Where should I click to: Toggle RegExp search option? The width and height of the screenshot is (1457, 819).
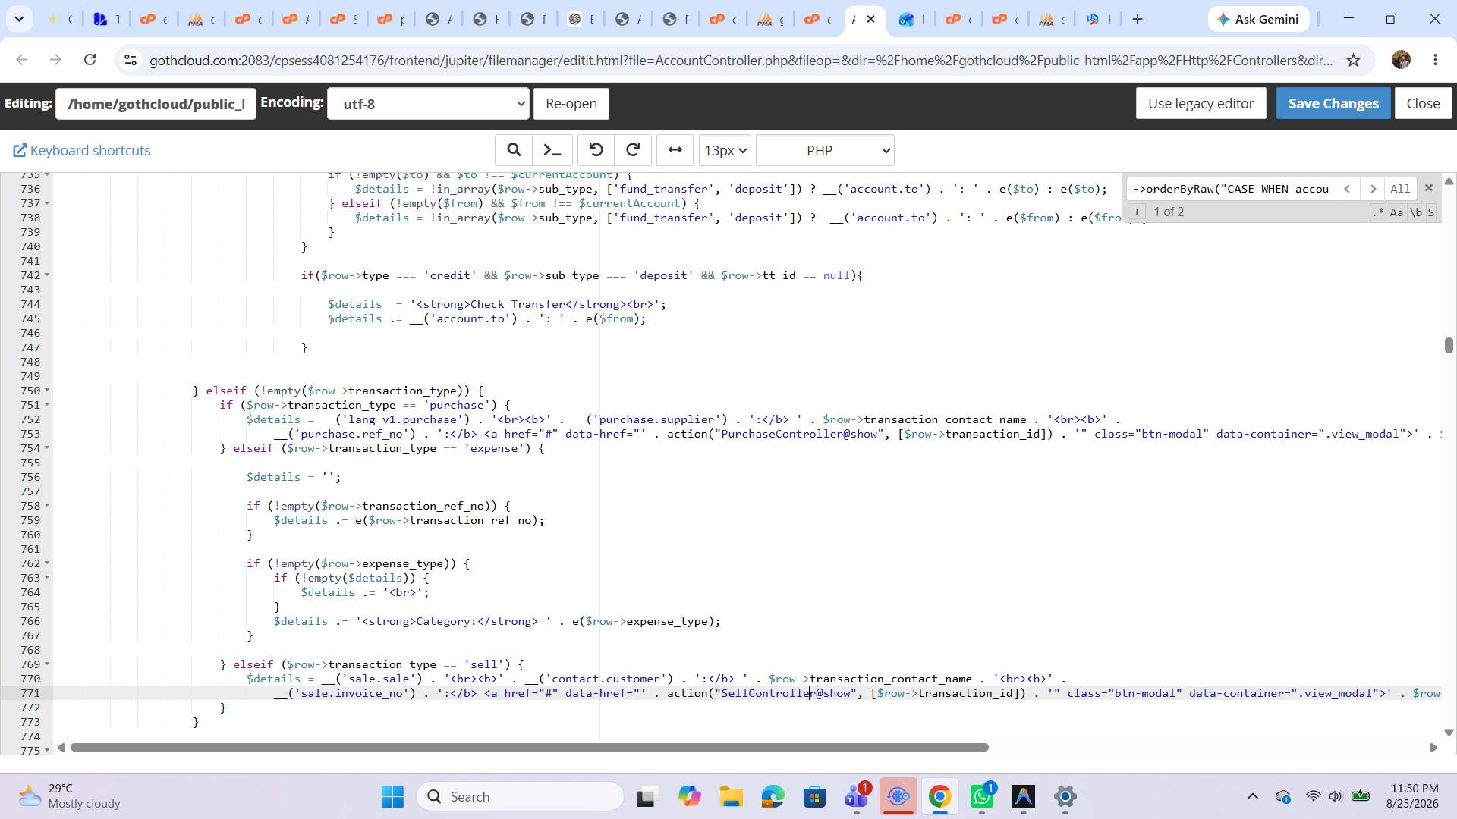click(x=1378, y=212)
